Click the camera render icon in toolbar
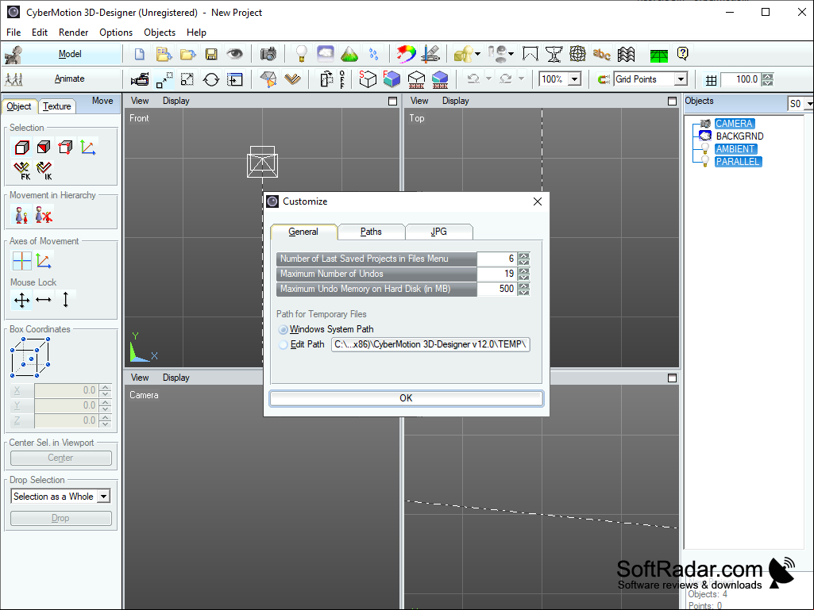Viewport: 814px width, 610px height. tap(268, 54)
